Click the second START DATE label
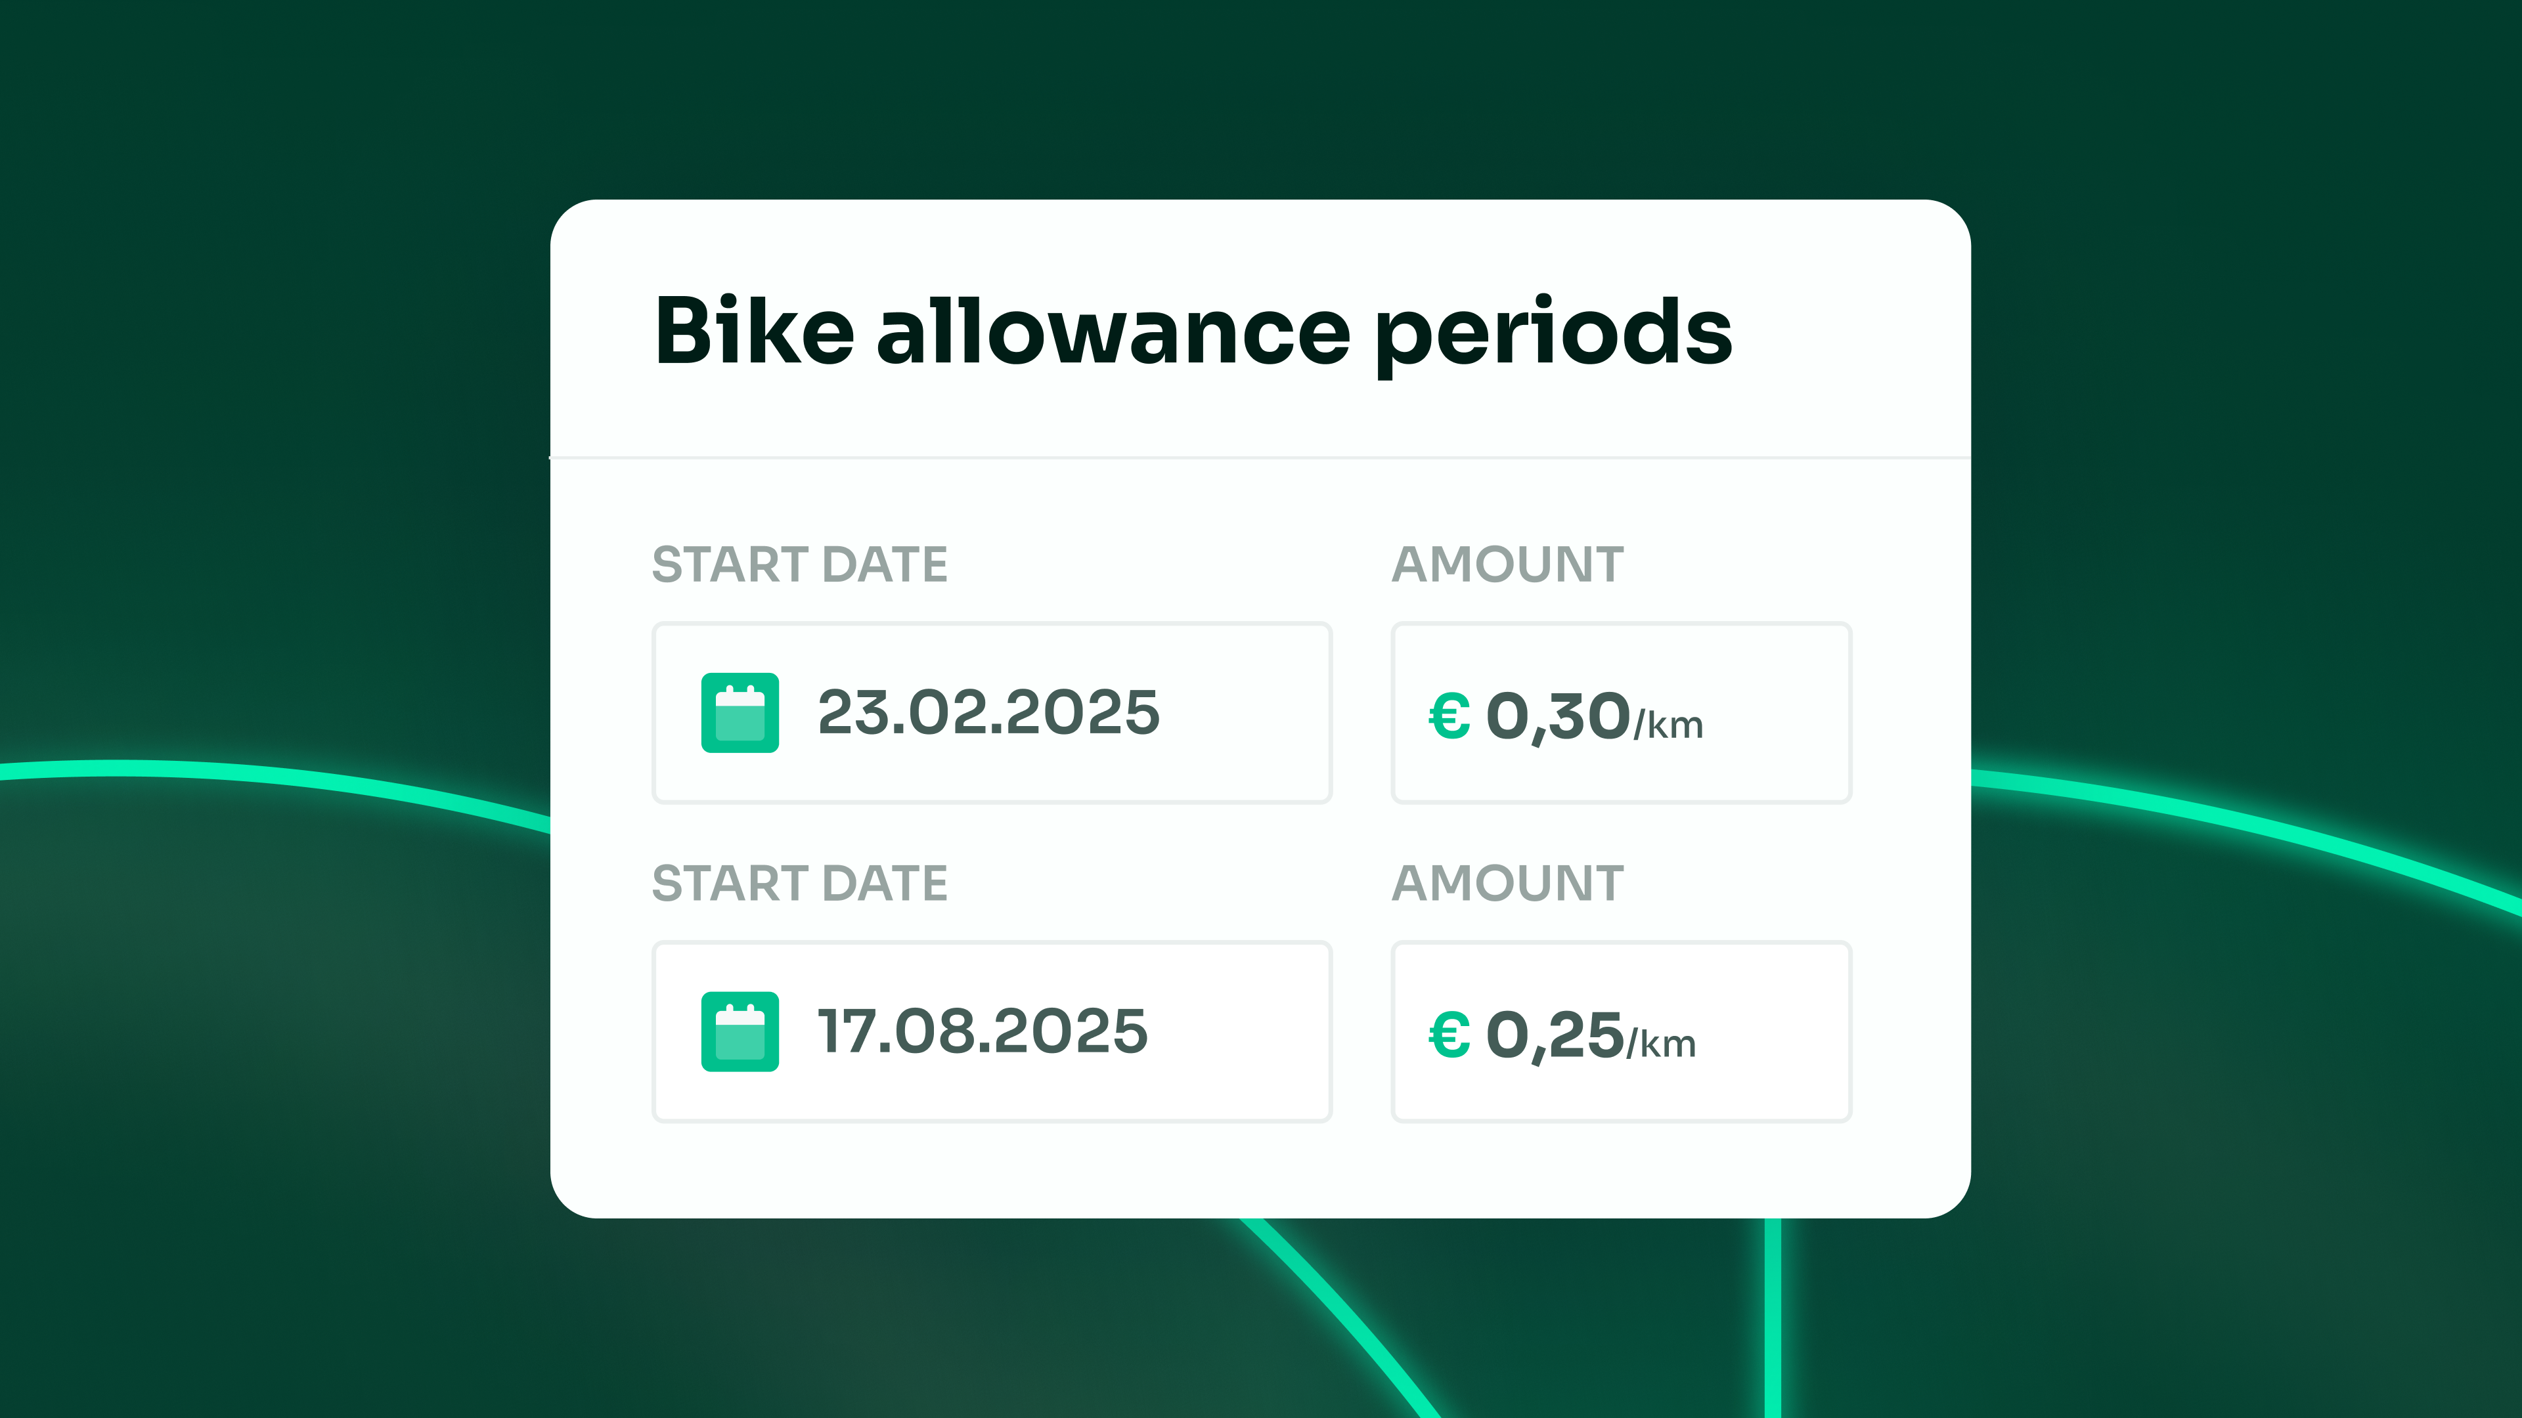 800,884
